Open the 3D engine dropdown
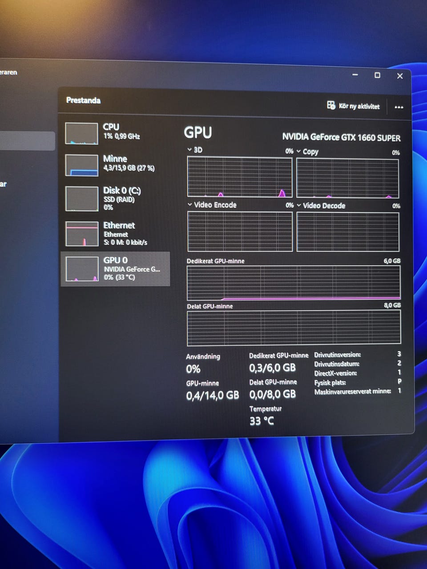Screen dimensions: 427x569 click(195, 150)
